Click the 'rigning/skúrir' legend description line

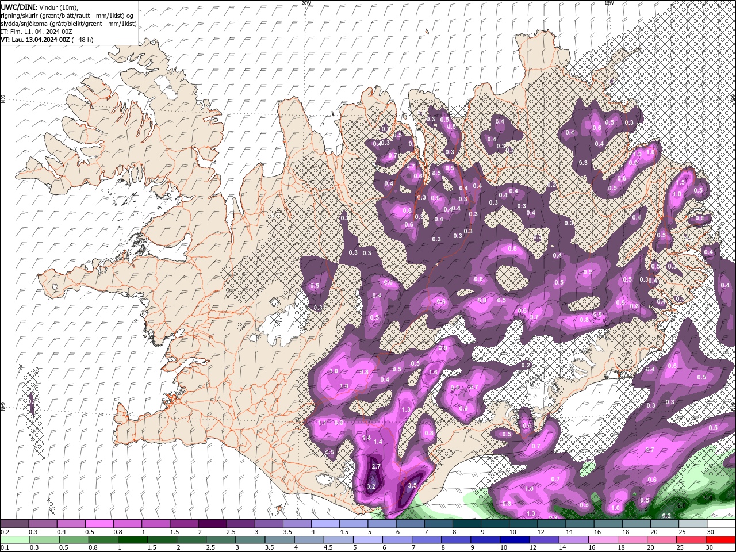point(67,16)
